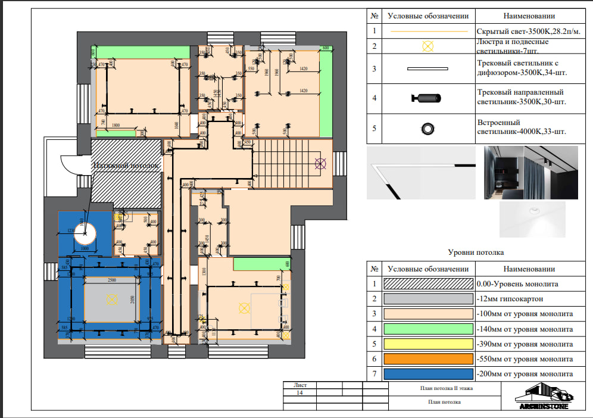Viewport: 593px width, 418px height.
Task: Click '-100мм от уровня монолита' label
Action: point(525,314)
